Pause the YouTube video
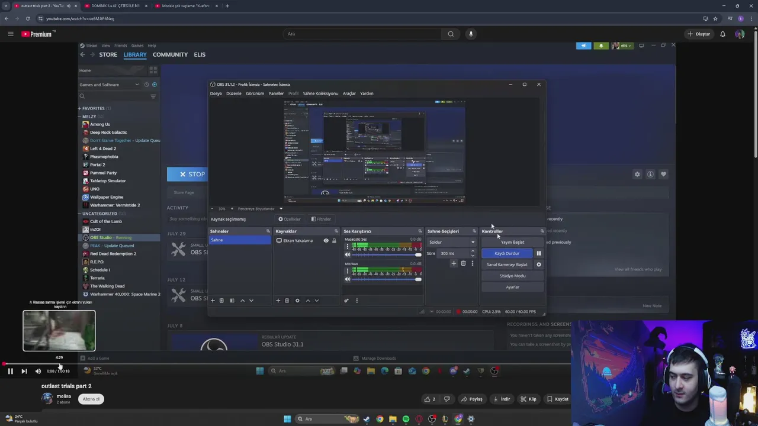Viewport: 758px width, 426px height. click(x=10, y=371)
